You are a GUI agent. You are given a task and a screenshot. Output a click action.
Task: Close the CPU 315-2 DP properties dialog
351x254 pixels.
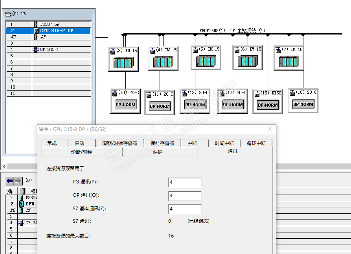coord(270,129)
